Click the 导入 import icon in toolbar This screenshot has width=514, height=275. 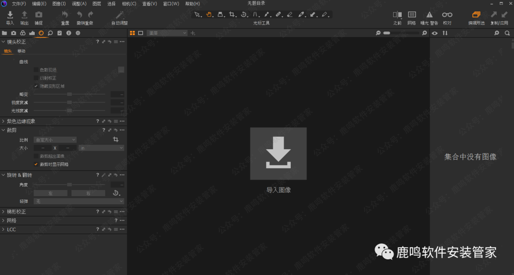[10, 15]
